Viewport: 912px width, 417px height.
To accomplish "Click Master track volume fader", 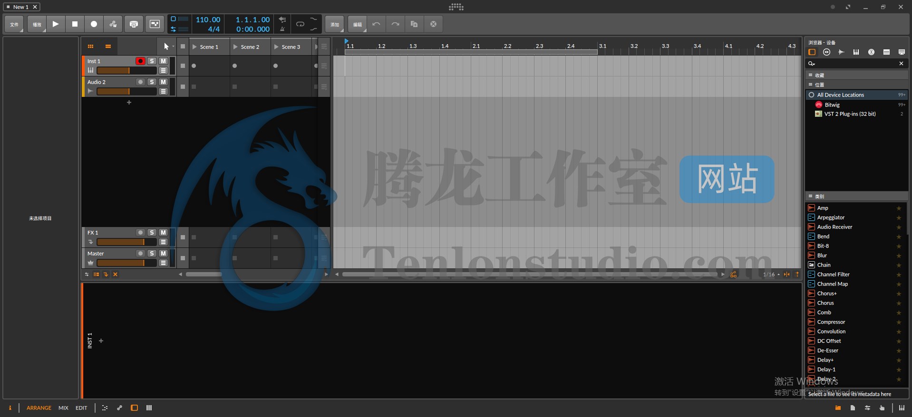I will coord(126,263).
